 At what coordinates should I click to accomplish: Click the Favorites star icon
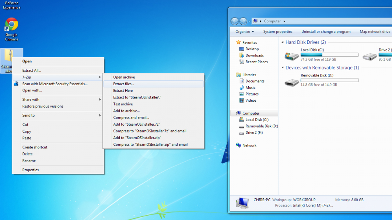pos(238,42)
